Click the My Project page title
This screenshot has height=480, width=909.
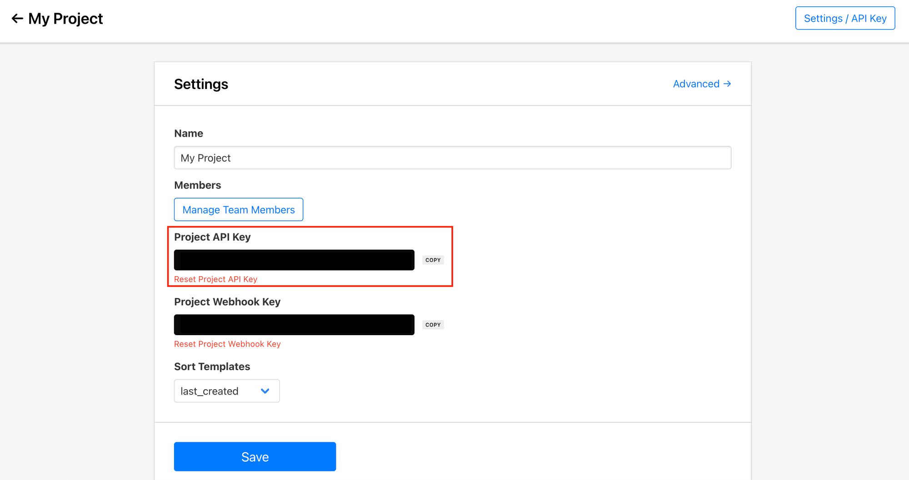click(x=65, y=19)
